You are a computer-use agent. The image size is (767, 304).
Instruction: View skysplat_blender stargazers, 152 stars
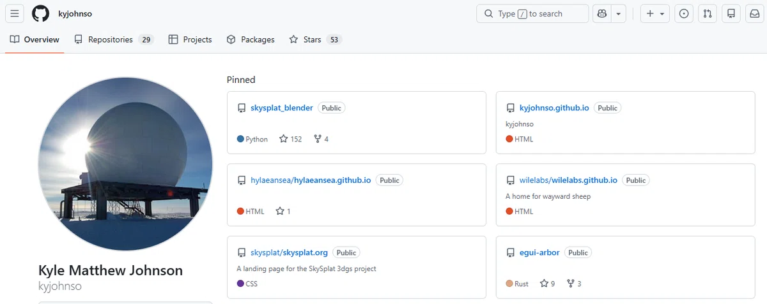pos(290,139)
